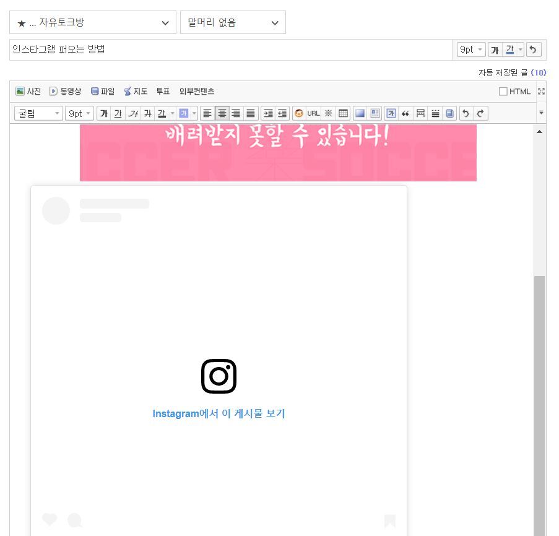Insert a horizontal divider line

[x=420, y=114]
